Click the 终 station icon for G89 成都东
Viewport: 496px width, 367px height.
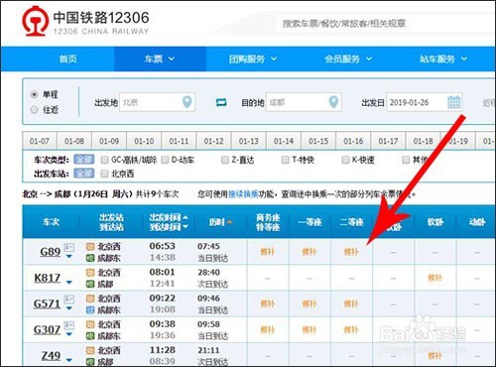click(x=90, y=258)
